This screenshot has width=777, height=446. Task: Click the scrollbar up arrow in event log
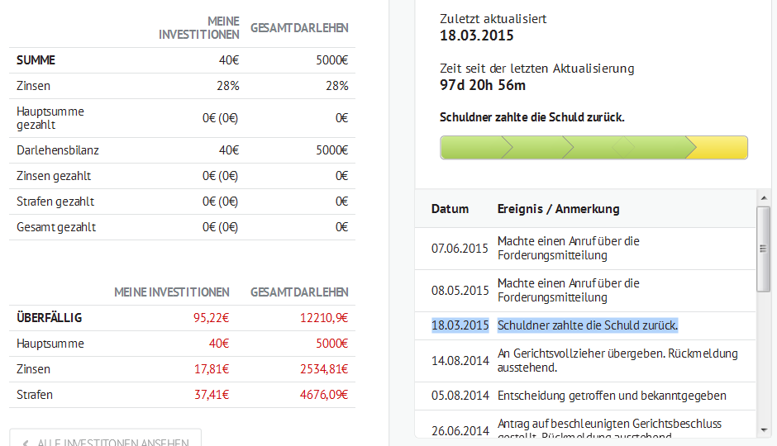(x=763, y=197)
